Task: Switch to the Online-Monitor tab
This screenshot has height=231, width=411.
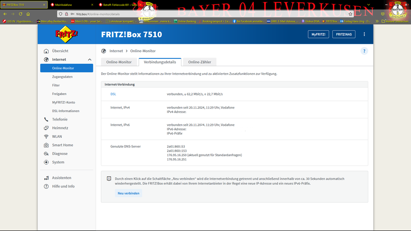Action: [x=119, y=62]
